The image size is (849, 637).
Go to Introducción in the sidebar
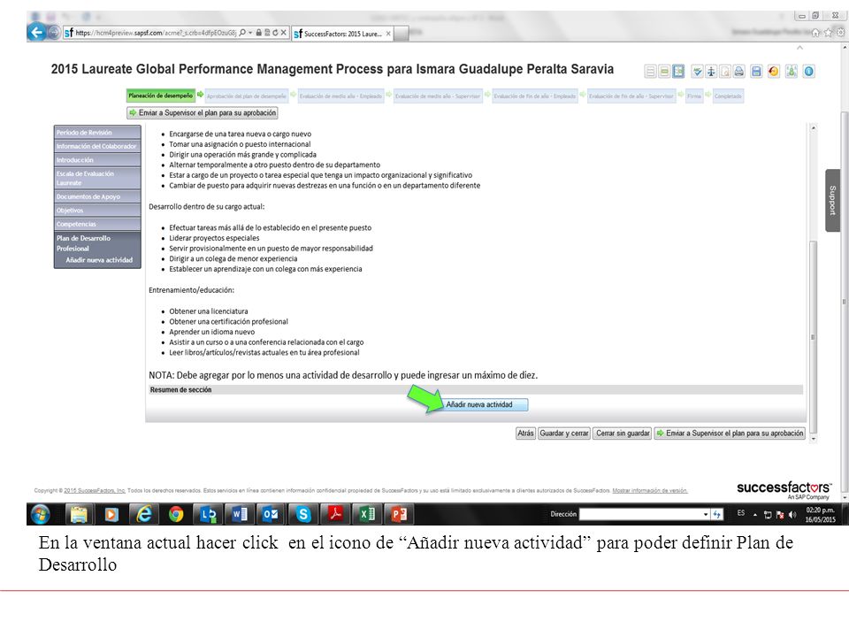[x=97, y=160]
